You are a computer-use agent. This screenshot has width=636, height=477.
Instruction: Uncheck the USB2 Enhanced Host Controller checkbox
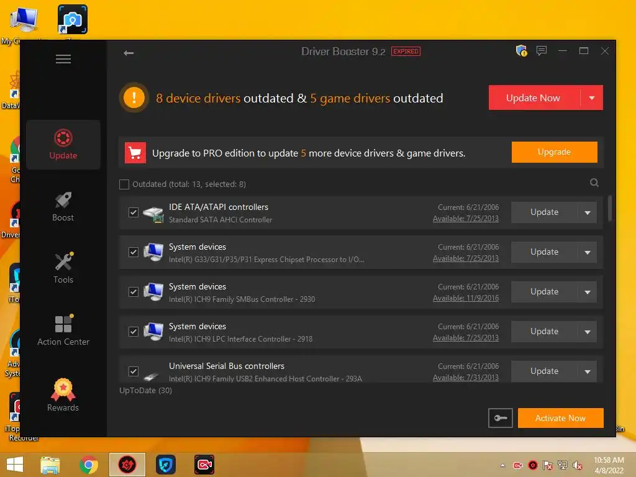point(134,371)
